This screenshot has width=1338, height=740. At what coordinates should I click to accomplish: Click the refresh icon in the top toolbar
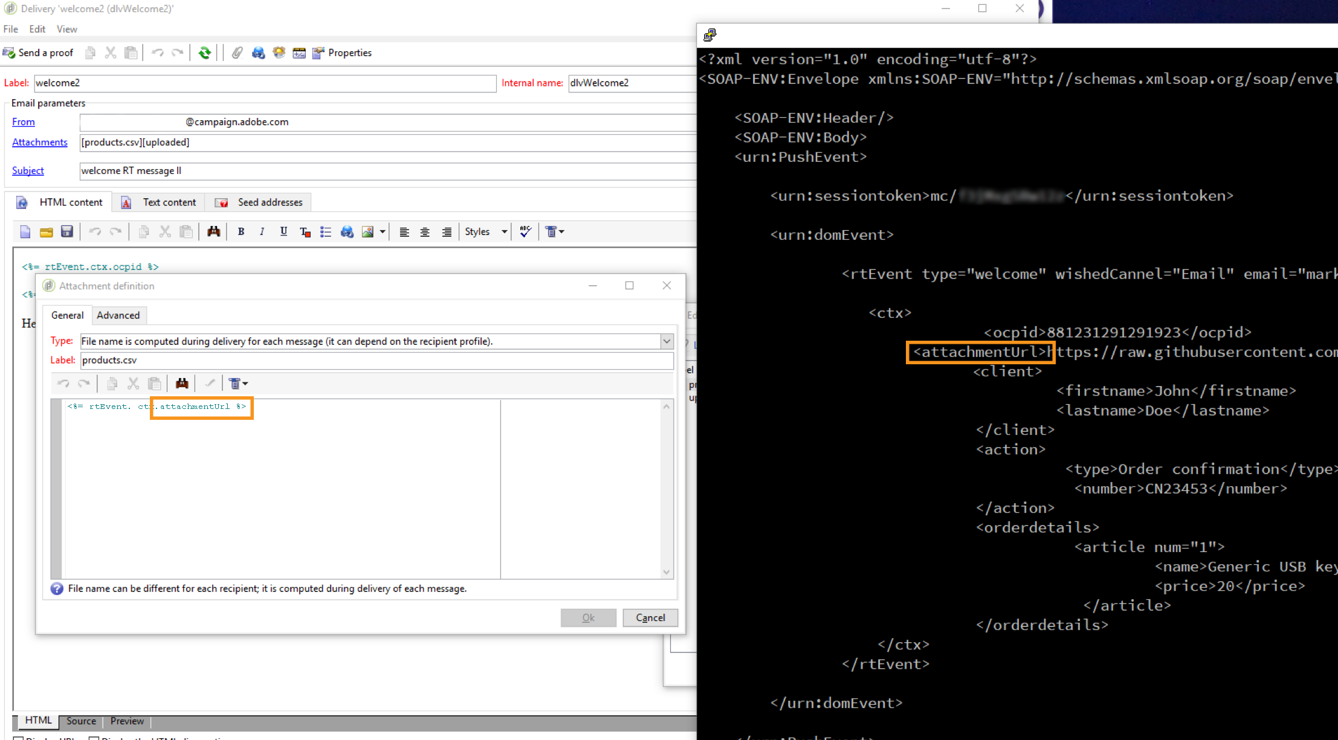(x=205, y=53)
